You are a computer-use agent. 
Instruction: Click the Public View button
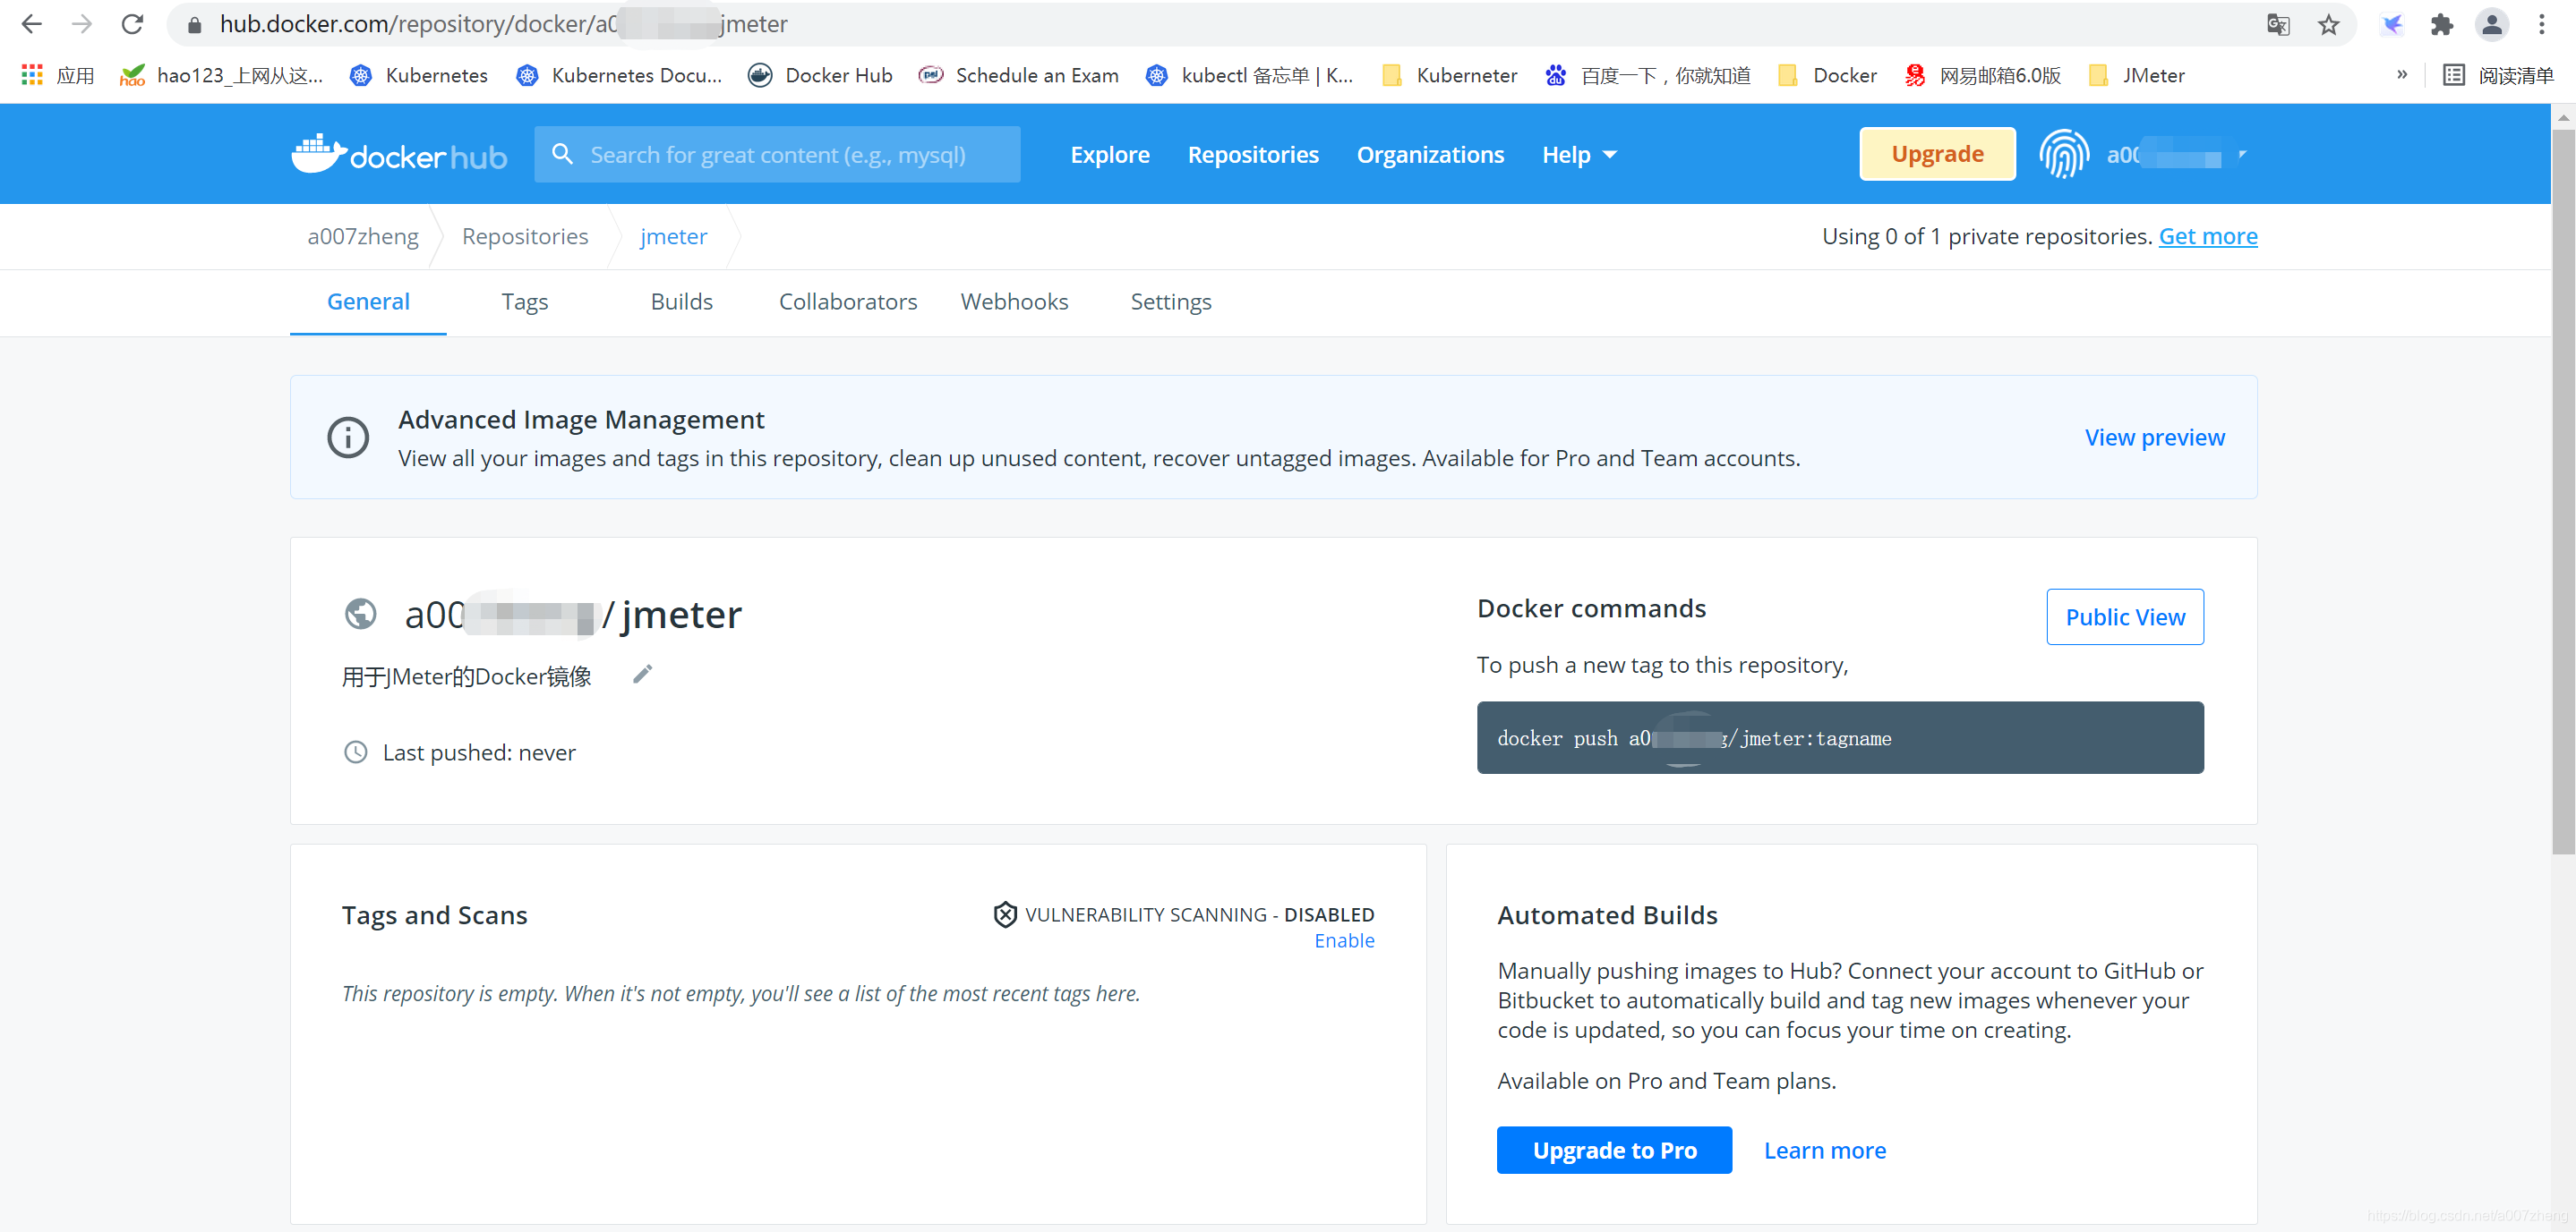pyautogui.click(x=2124, y=616)
